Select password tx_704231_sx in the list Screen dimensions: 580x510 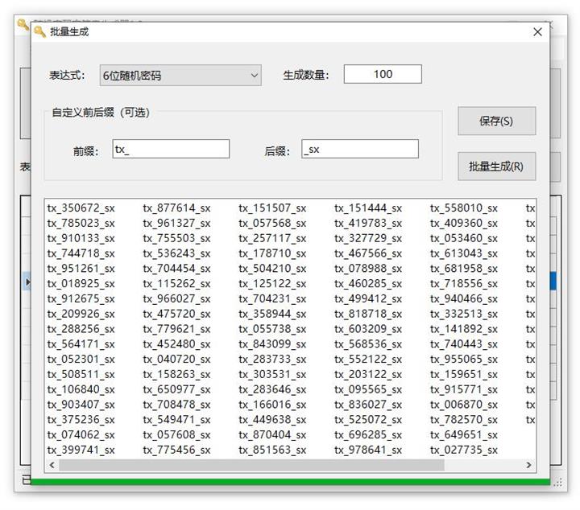pos(272,298)
